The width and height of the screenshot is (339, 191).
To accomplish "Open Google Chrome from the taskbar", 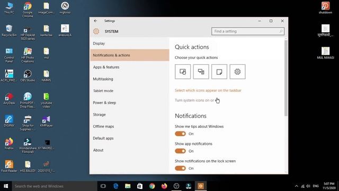I will (152, 186).
